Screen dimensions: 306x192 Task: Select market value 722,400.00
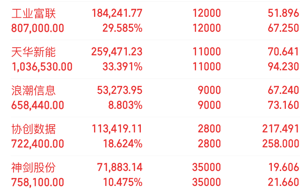37,144
